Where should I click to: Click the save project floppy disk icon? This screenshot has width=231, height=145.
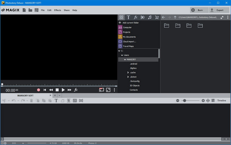(36, 10)
